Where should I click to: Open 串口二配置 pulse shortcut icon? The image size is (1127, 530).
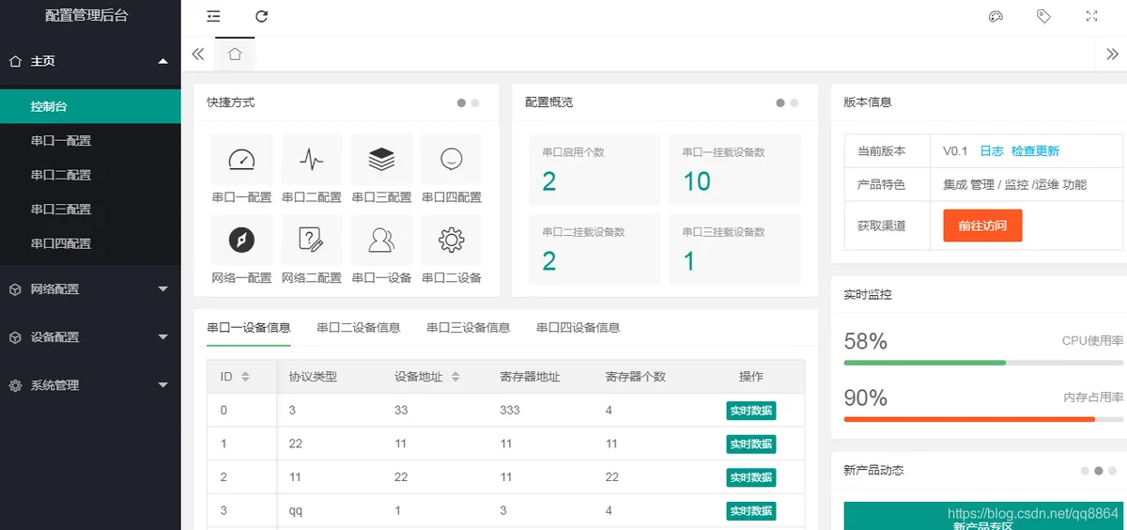(x=312, y=160)
